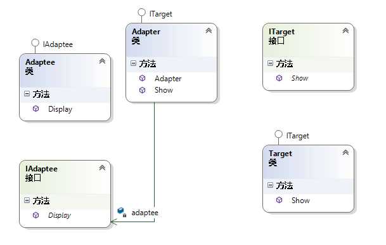This screenshot has height=245, width=386.
Task: Click the Adapter constructor method icon
Action: click(x=142, y=78)
